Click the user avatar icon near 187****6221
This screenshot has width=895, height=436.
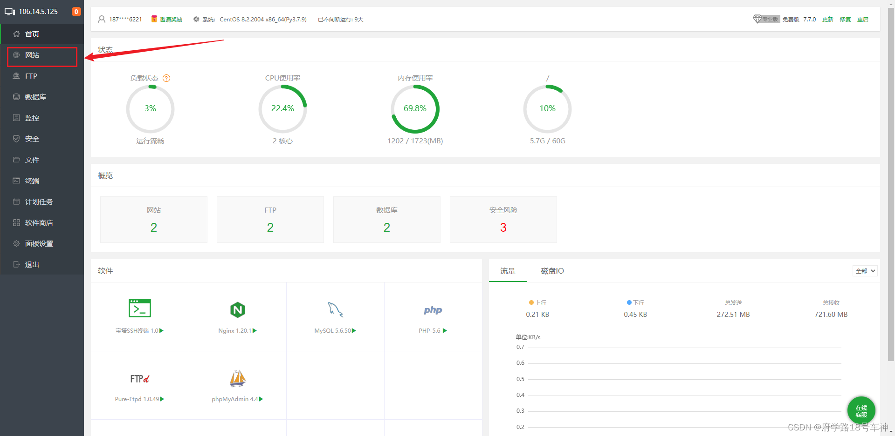[x=102, y=19]
